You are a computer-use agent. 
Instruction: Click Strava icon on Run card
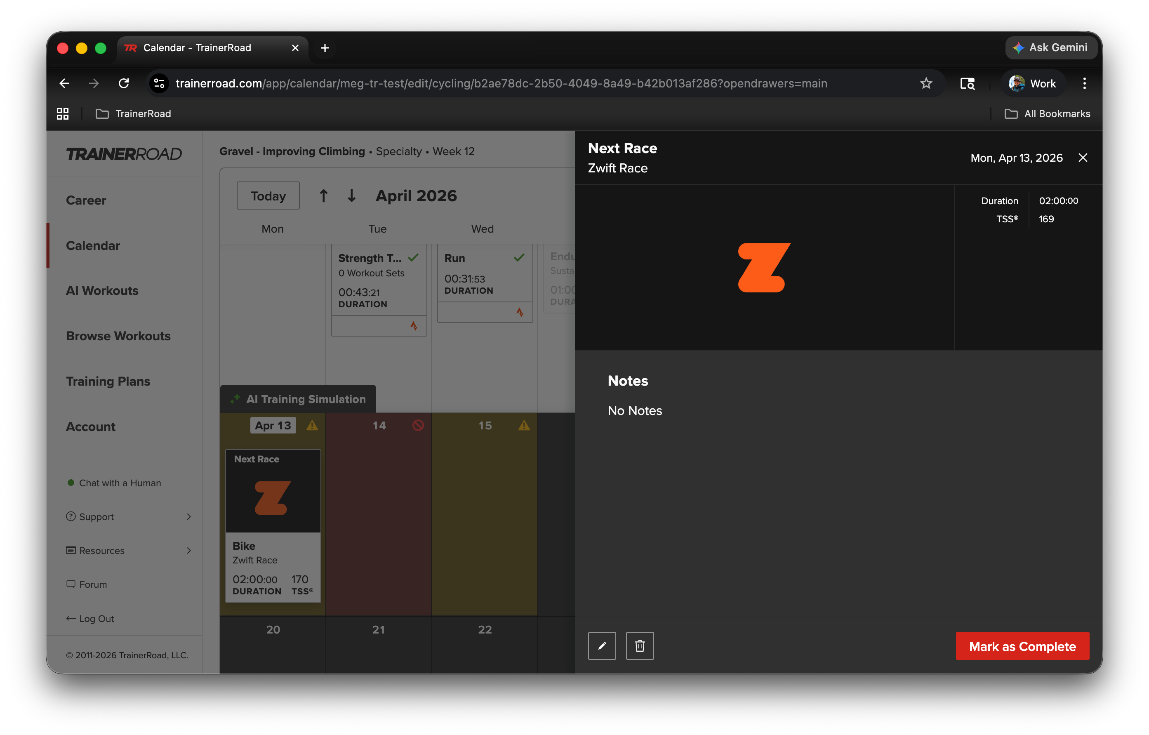(520, 312)
